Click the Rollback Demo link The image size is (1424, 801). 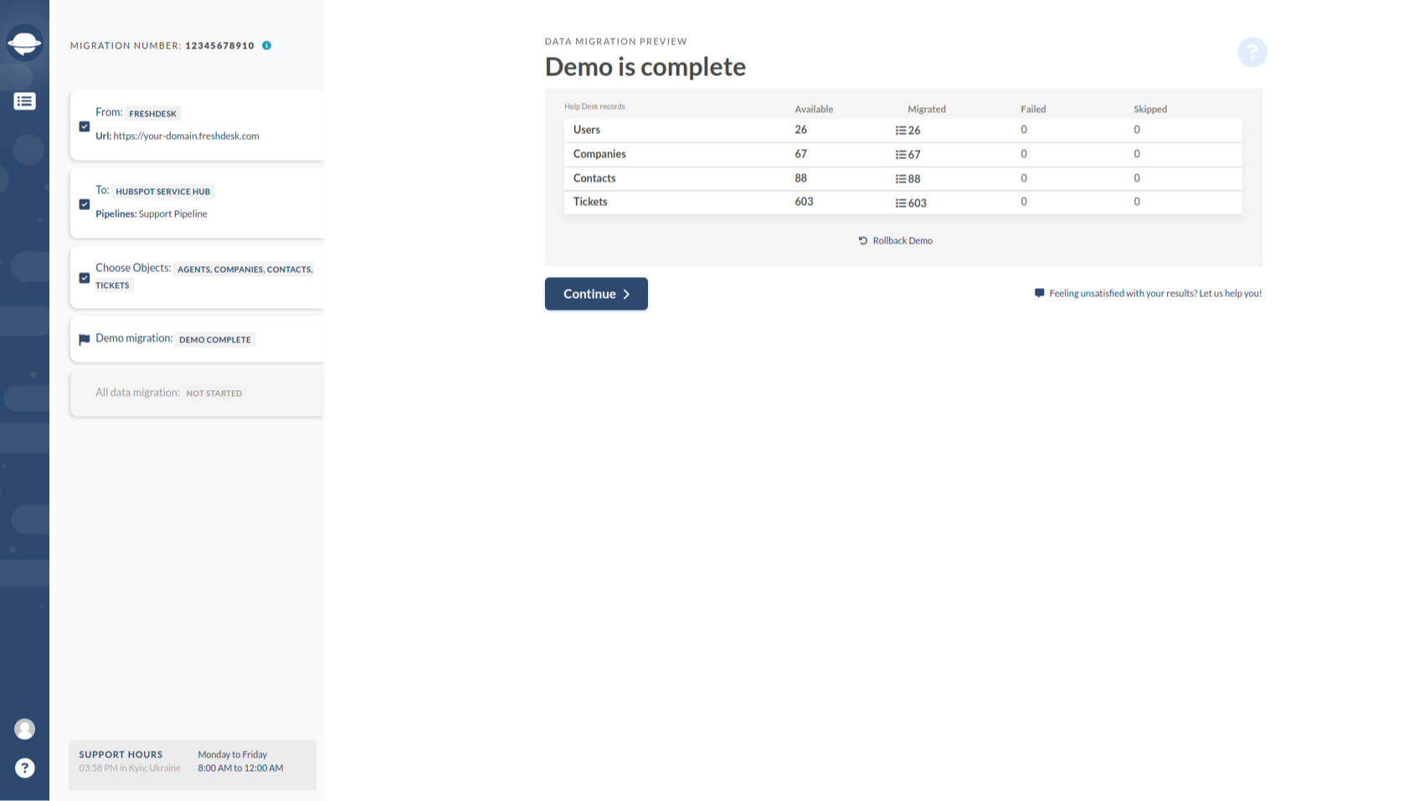pos(902,240)
